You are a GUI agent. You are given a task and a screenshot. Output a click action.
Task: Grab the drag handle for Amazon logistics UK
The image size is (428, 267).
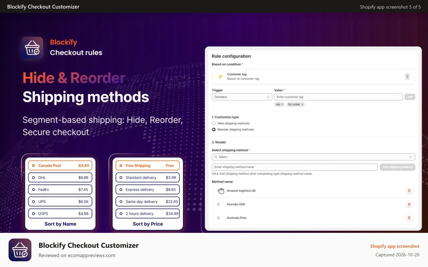coord(221,191)
